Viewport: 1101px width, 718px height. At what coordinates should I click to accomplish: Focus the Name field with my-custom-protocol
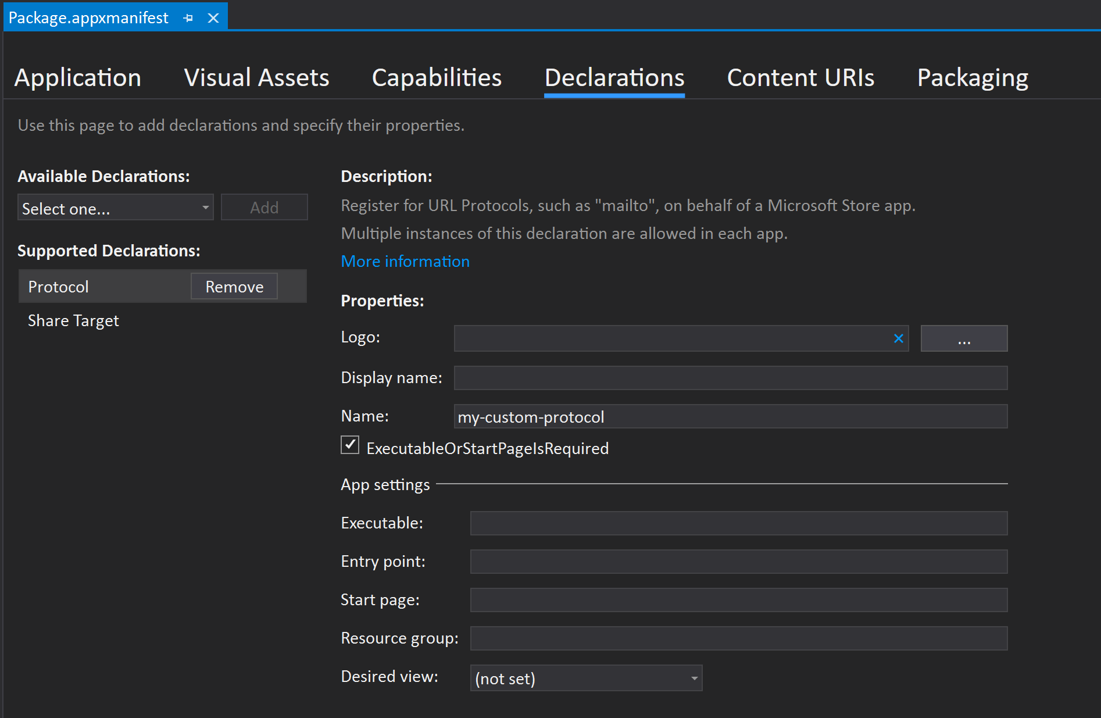[730, 417]
